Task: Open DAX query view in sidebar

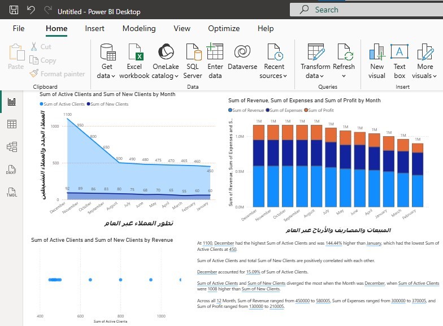Action: point(11,170)
